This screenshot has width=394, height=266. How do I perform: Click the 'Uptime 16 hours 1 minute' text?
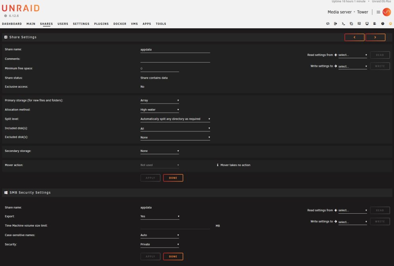point(349,2)
